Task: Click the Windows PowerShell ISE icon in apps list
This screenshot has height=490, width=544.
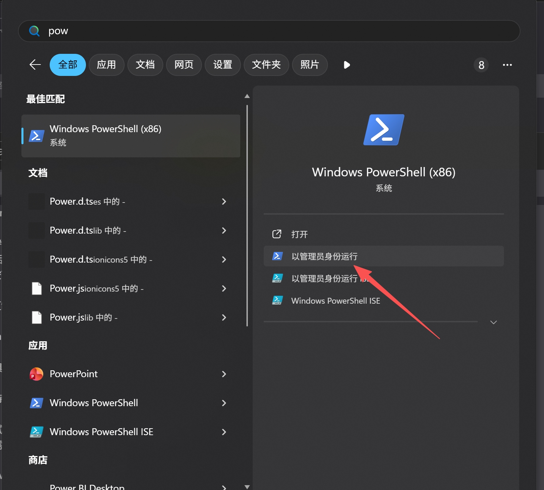Action: point(37,432)
